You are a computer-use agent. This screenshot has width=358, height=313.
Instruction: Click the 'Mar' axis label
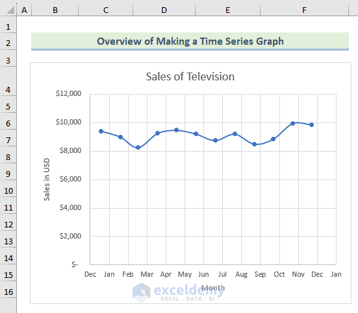[147, 274]
